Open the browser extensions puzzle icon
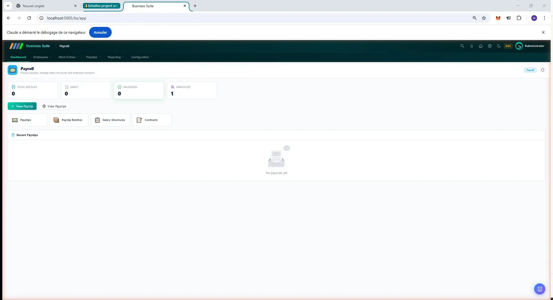The height and width of the screenshot is (300, 553). [519, 18]
